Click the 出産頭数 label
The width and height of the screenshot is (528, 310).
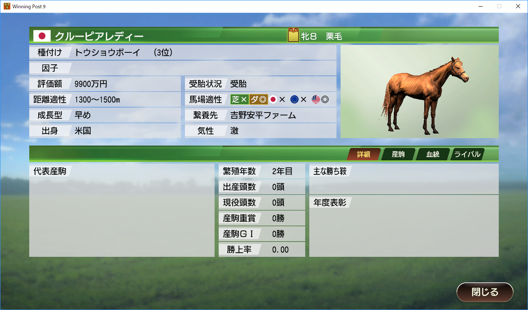239,187
